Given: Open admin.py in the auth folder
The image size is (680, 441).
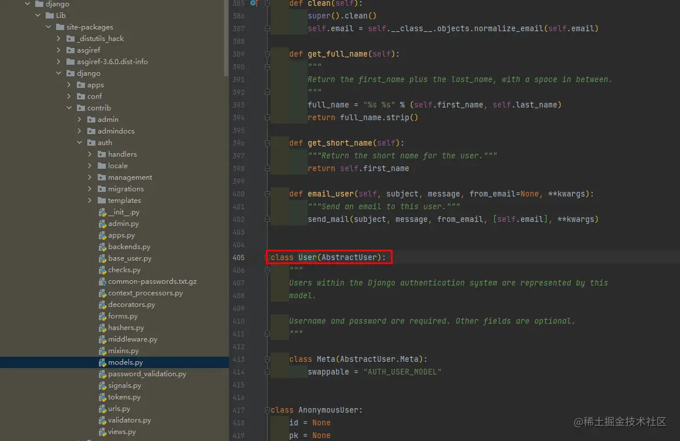Looking at the screenshot, I should (x=124, y=223).
